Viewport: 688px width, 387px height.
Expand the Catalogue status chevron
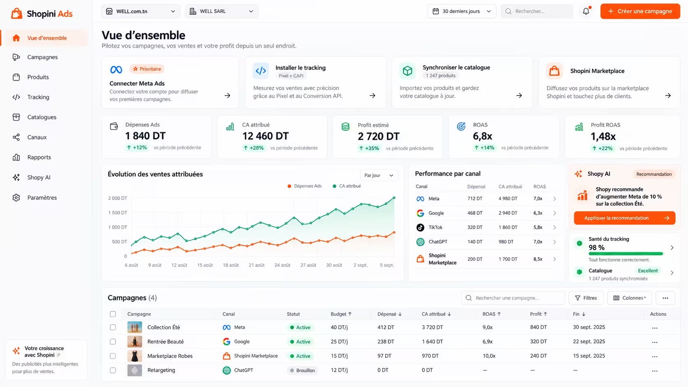point(672,273)
